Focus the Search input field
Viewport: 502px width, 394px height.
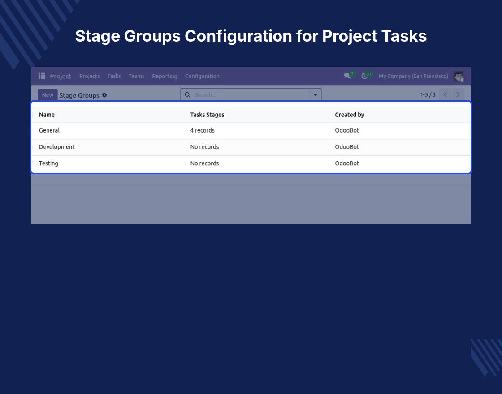click(x=251, y=95)
